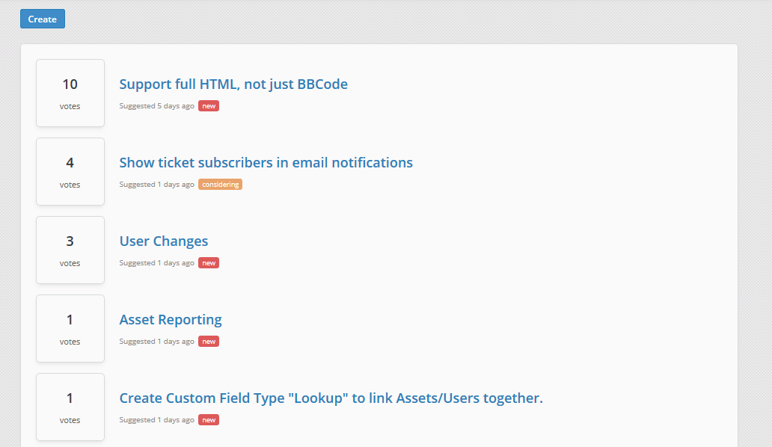Click the vote box showing 10 votes
Screen dimensions: 772x447
[x=70, y=93]
